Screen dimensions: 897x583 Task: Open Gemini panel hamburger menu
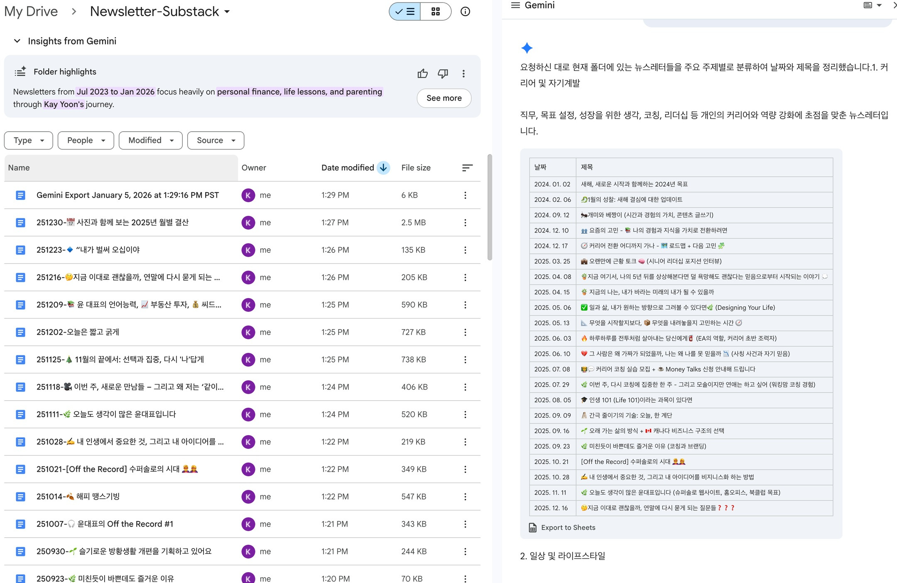click(515, 5)
